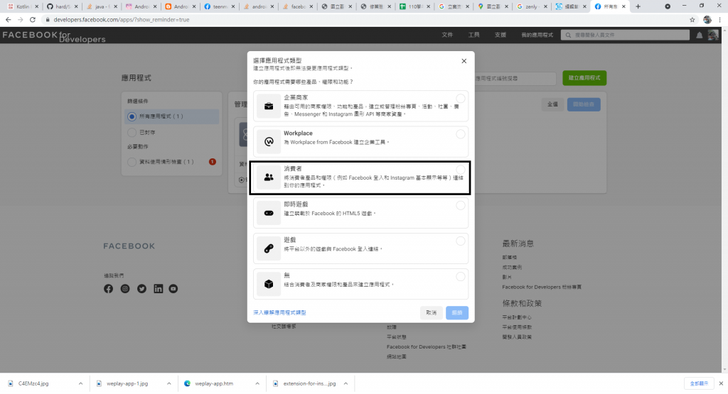Open the 工具 menu
The height and width of the screenshot is (394, 728).
(473, 35)
